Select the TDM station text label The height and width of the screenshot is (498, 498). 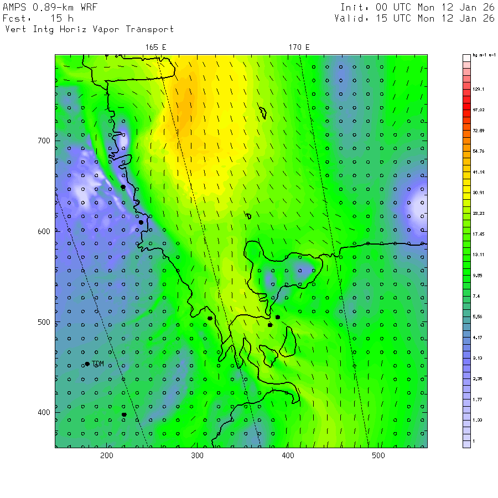pyautogui.click(x=98, y=364)
